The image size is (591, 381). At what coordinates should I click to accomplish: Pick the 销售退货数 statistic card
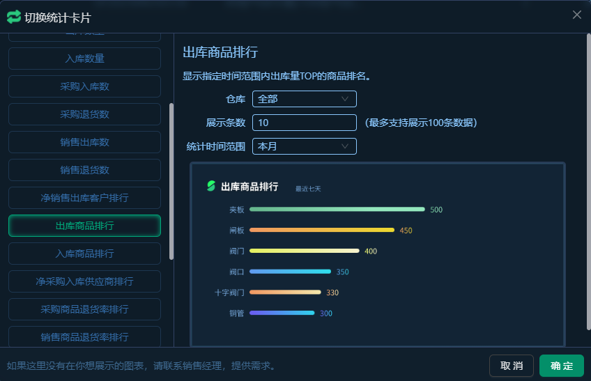click(x=84, y=170)
